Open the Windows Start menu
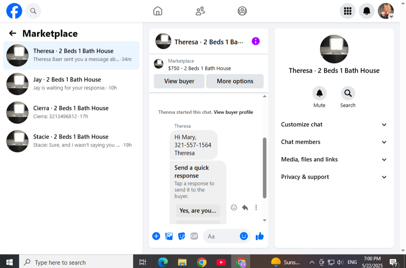This screenshot has width=406, height=268. [10, 262]
